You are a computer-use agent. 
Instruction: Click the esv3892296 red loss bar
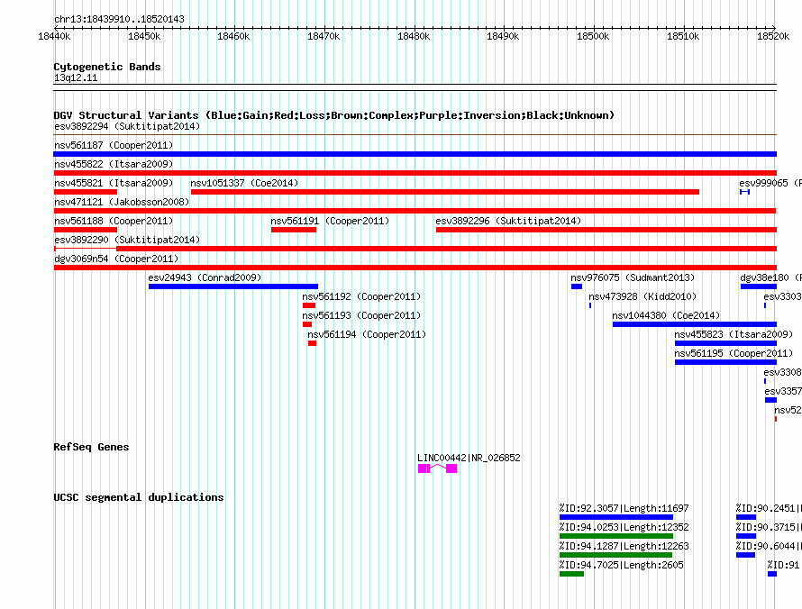coord(606,230)
